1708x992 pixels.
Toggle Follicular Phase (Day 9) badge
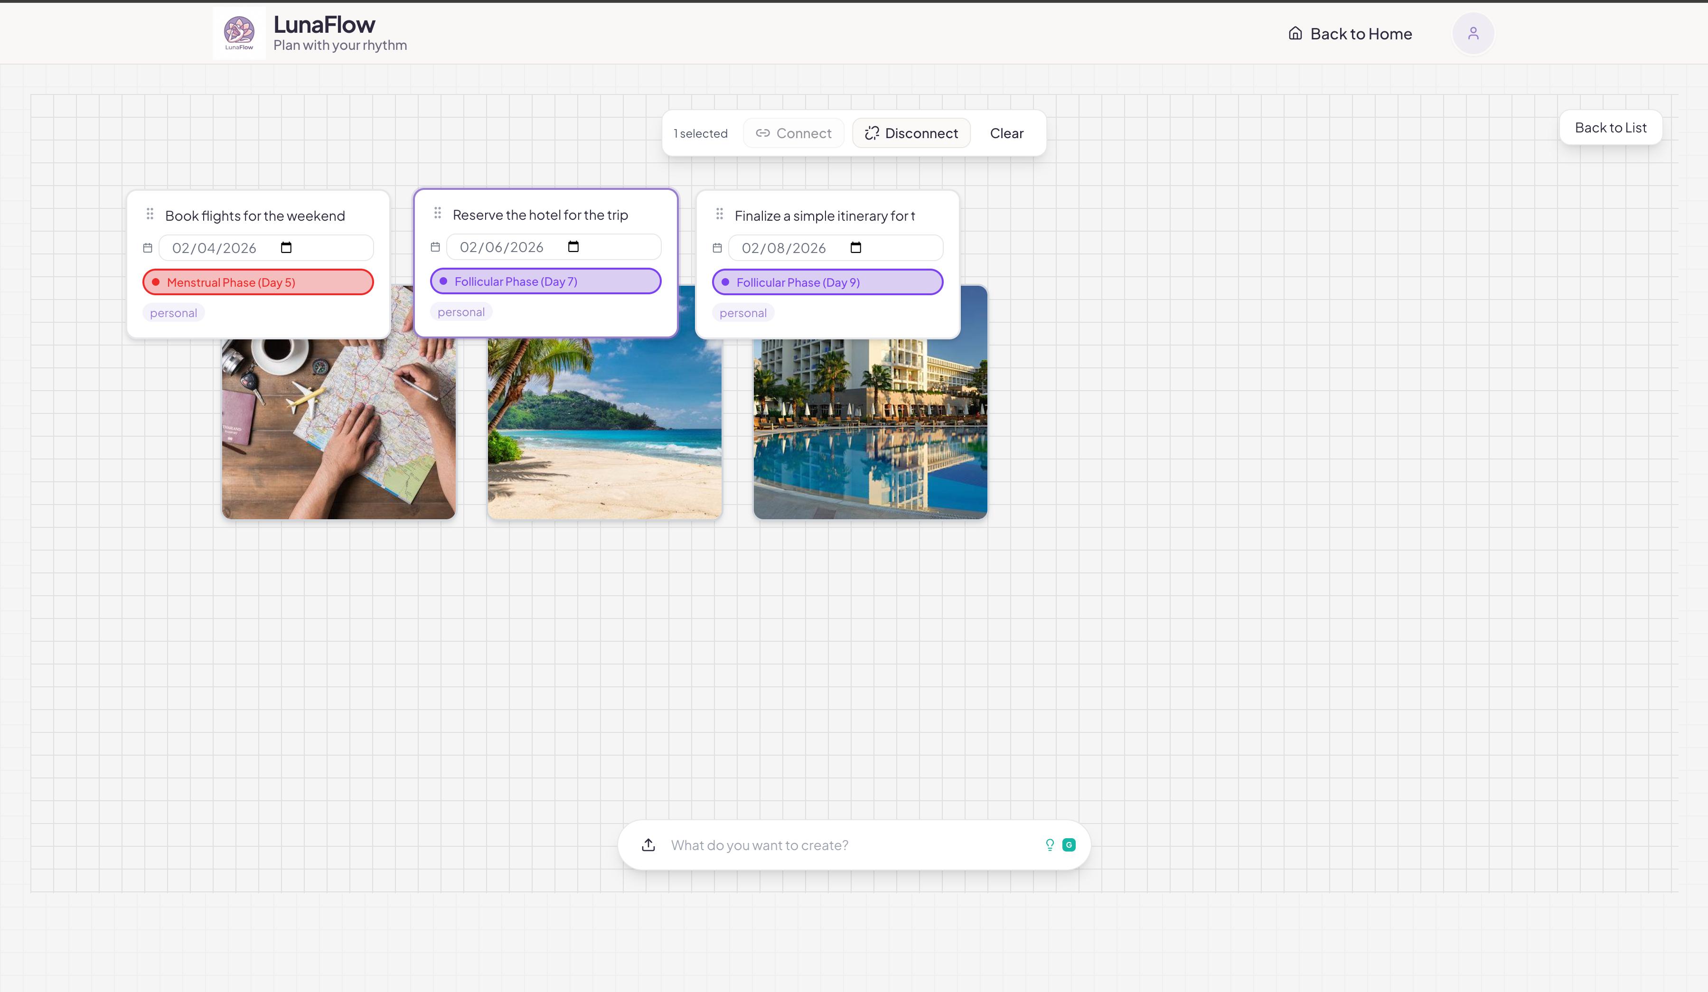827,282
